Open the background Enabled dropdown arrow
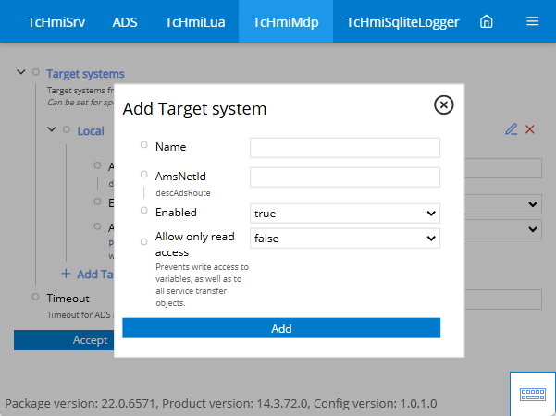The width and height of the screenshot is (556, 416). point(532,204)
